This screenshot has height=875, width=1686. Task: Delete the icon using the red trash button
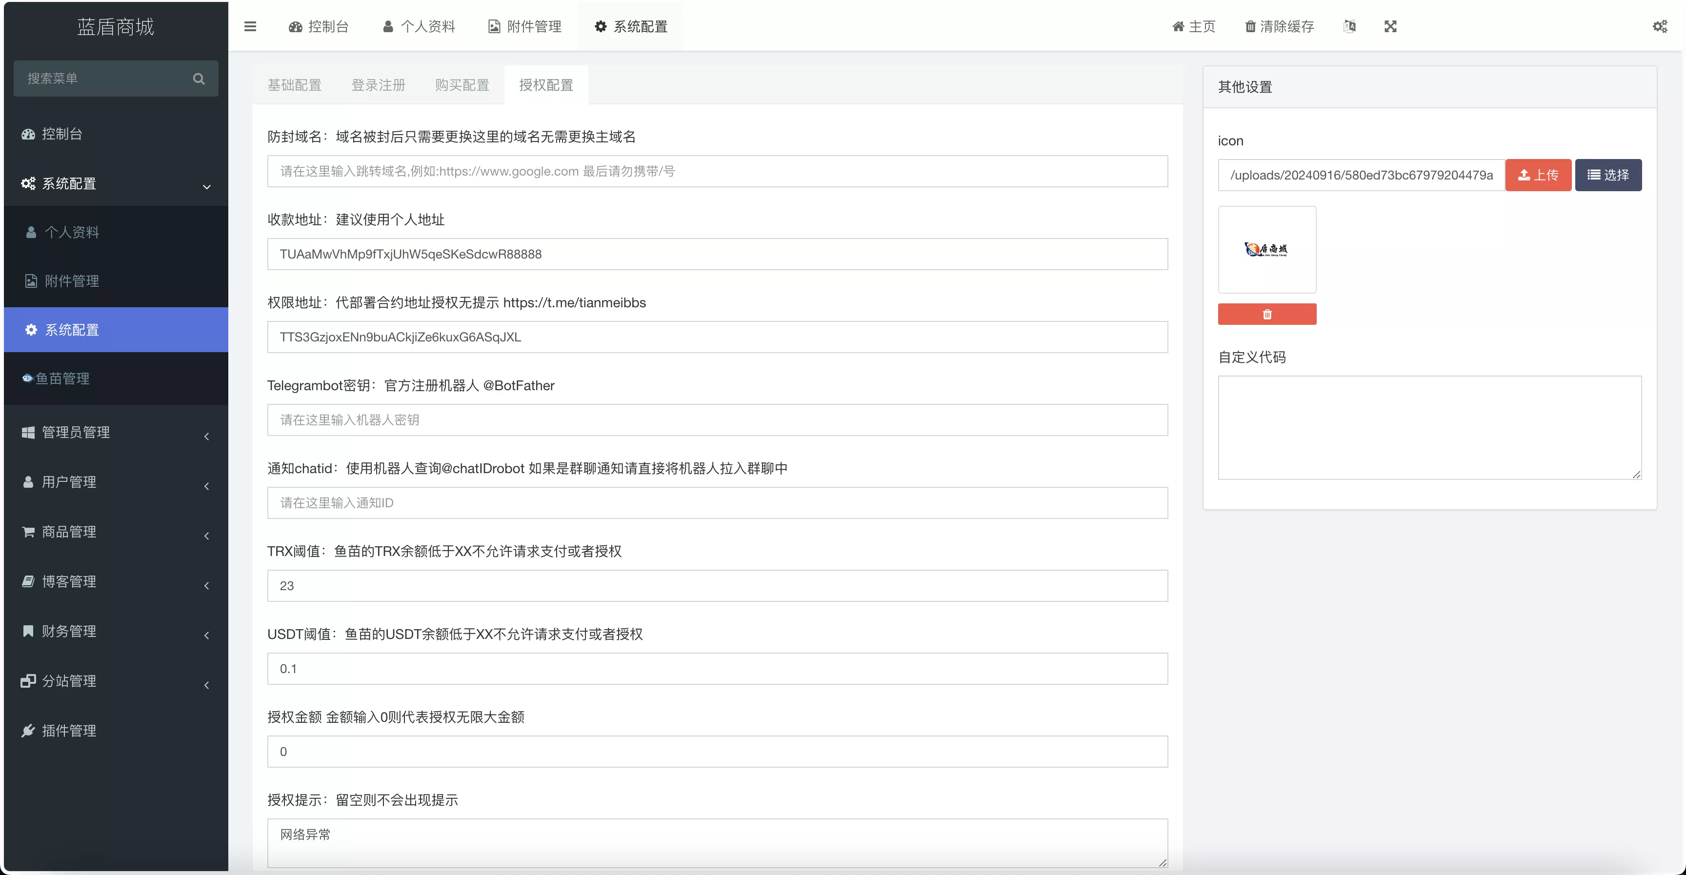[1267, 314]
